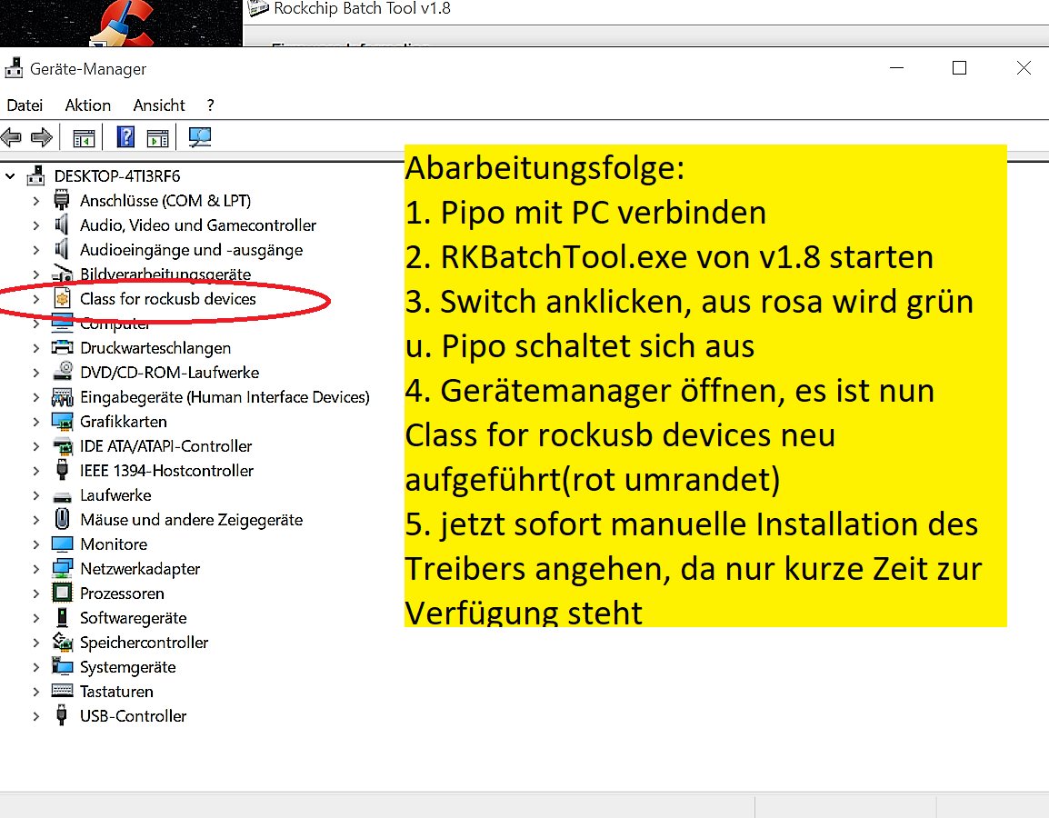
Task: Select Eingabegeräte (Human Interface Devices) entry
Action: point(225,397)
